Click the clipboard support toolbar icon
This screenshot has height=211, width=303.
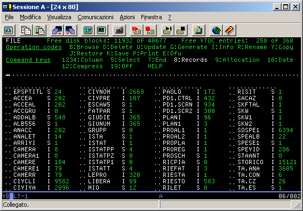pyautogui.click(x=198, y=30)
